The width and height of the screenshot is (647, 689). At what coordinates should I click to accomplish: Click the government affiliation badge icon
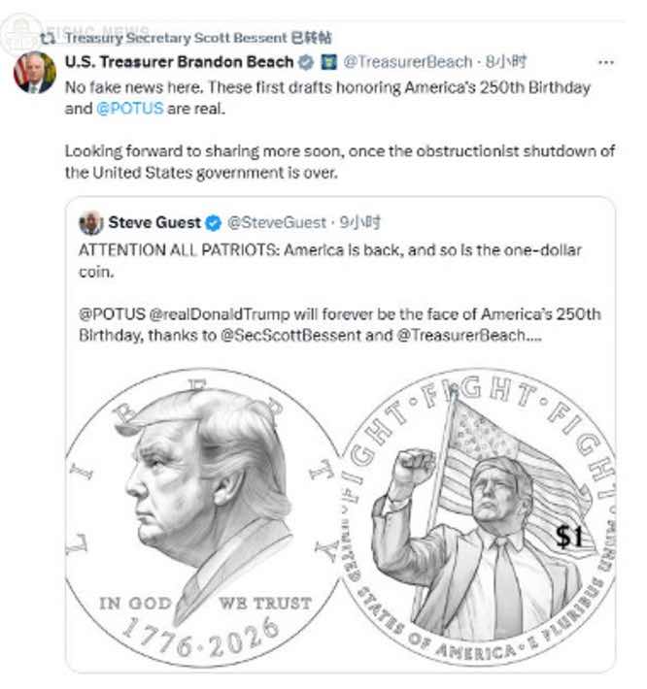point(328,62)
